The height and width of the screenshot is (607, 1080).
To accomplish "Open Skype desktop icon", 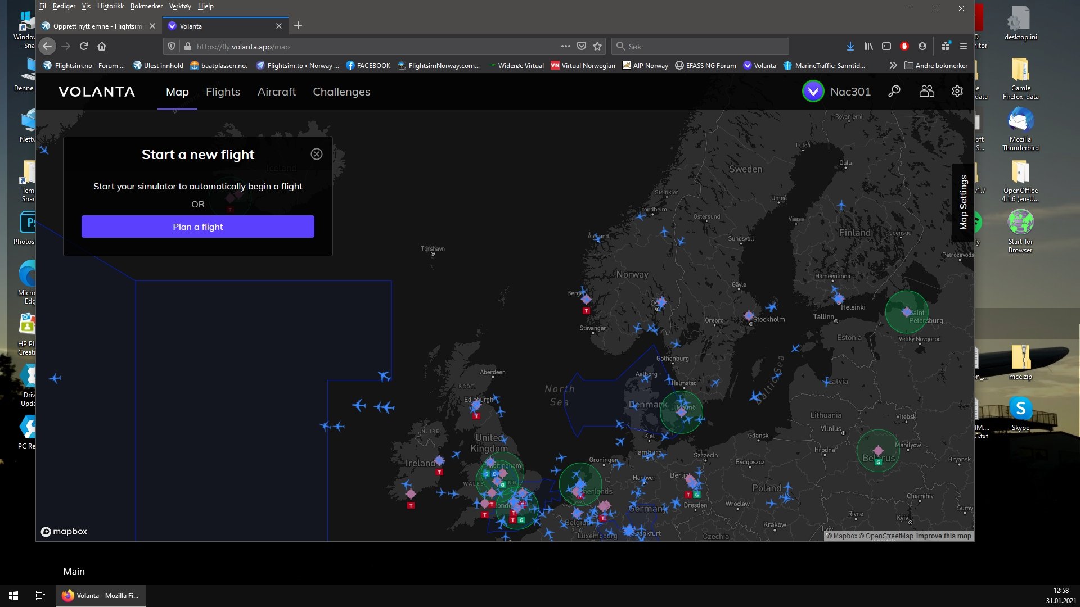I will coord(1020,414).
